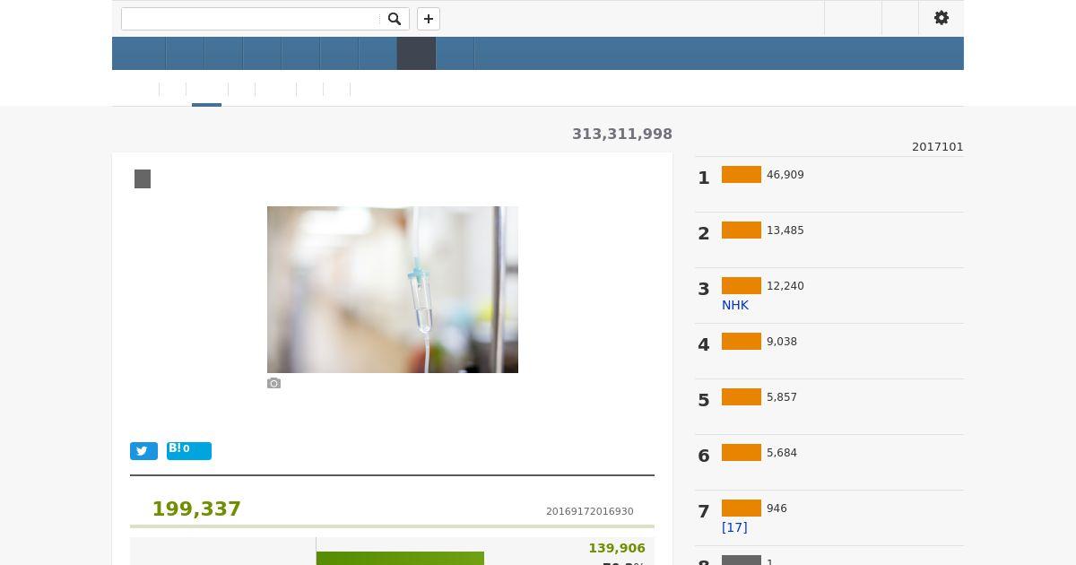This screenshot has height=565, width=1076.
Task: Click the orange bar beside 9,038
Action: pos(742,342)
